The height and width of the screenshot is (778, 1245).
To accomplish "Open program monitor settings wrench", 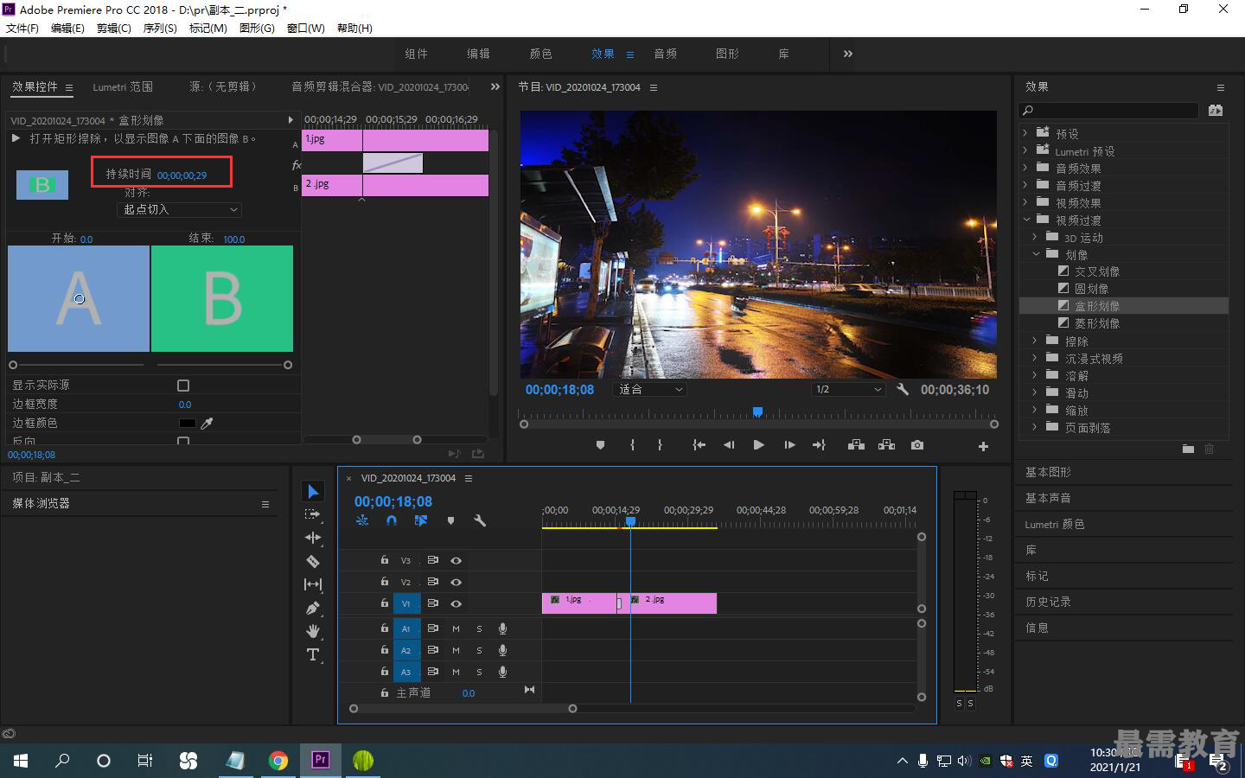I will tap(903, 390).
